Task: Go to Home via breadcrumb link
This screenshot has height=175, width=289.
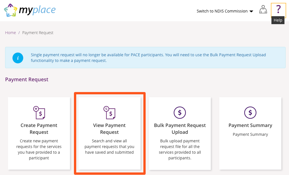Action: click(x=10, y=33)
